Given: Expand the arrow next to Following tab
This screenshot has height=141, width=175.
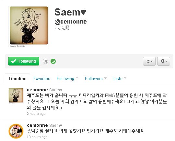Looking at the screenshot, I should click(x=77, y=78).
